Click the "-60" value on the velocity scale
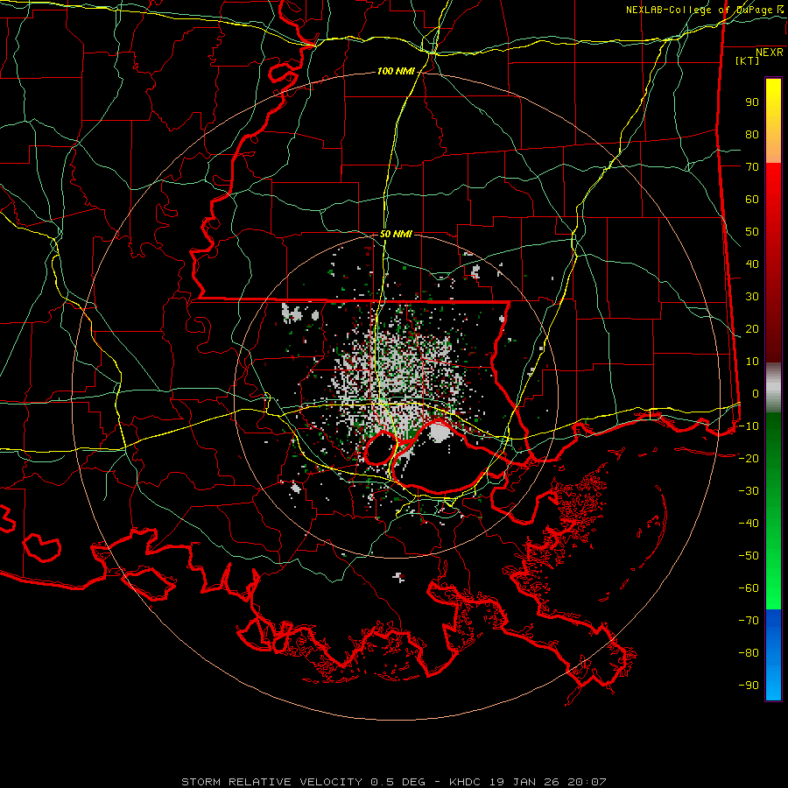The height and width of the screenshot is (788, 788). 749,588
